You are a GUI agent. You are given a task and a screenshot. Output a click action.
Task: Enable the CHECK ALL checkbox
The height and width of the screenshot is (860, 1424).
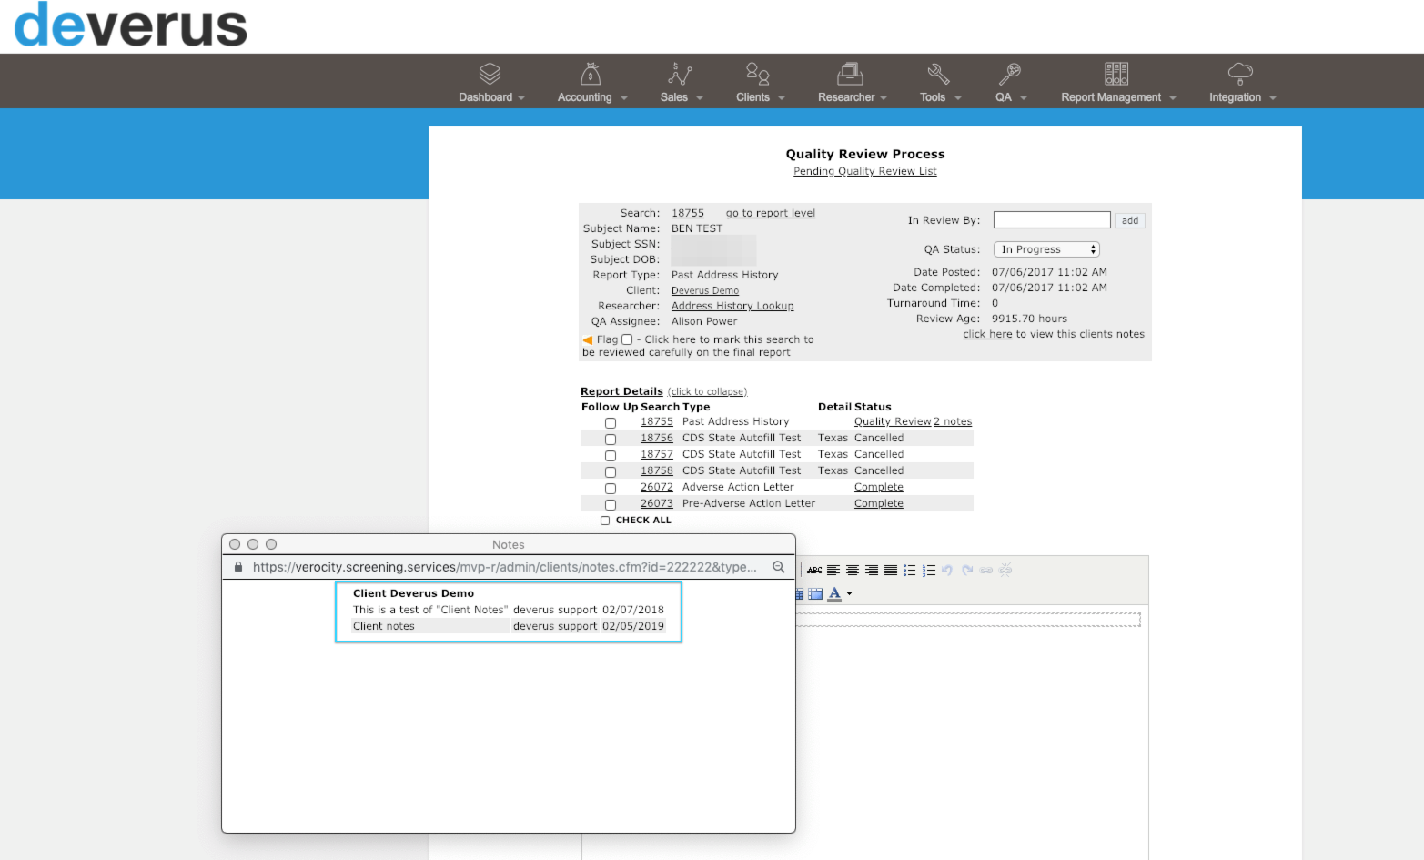pos(605,521)
